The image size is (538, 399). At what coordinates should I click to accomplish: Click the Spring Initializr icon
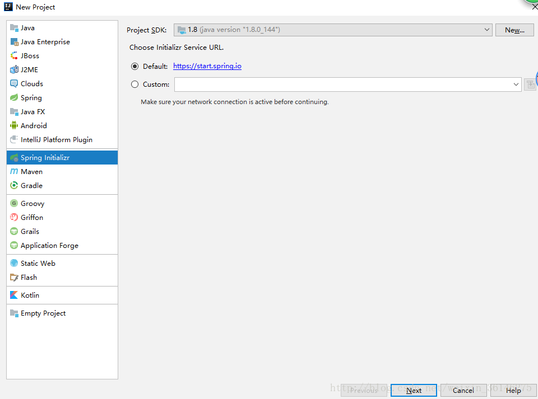[14, 158]
